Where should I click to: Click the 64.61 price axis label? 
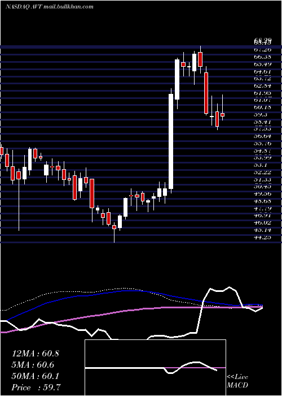263,72
